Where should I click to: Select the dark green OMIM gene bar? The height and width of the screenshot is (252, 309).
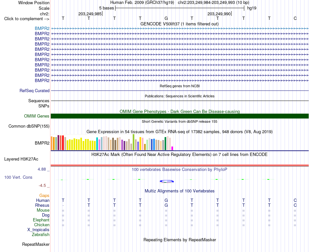pyautogui.click(x=180, y=116)
